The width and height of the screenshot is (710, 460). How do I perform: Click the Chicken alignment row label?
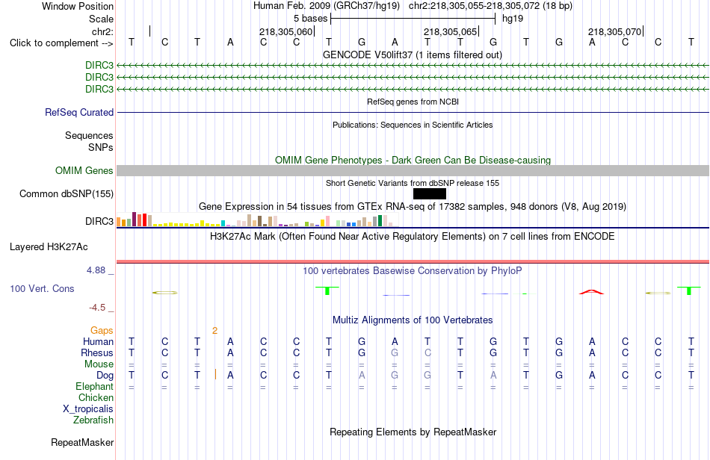tap(96, 397)
